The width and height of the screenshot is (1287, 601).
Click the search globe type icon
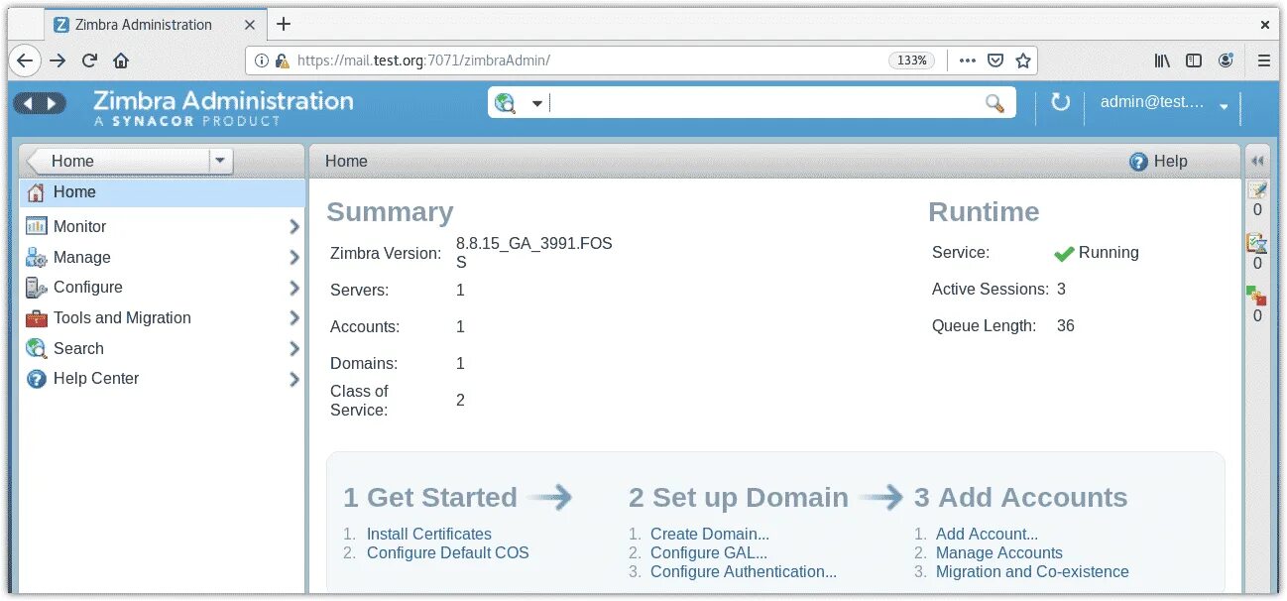(x=506, y=102)
